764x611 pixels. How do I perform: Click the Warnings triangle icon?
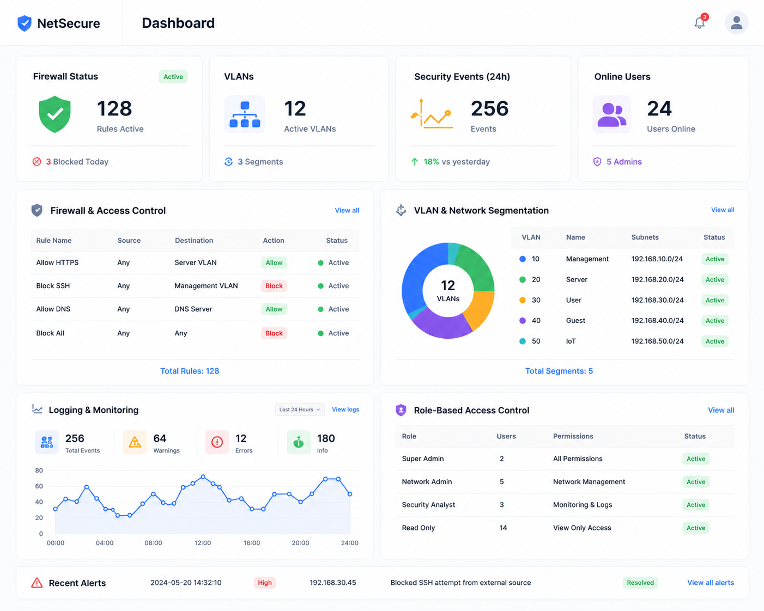135,442
